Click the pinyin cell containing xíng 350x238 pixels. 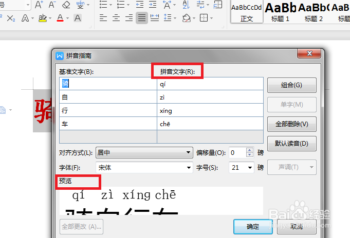click(210, 110)
